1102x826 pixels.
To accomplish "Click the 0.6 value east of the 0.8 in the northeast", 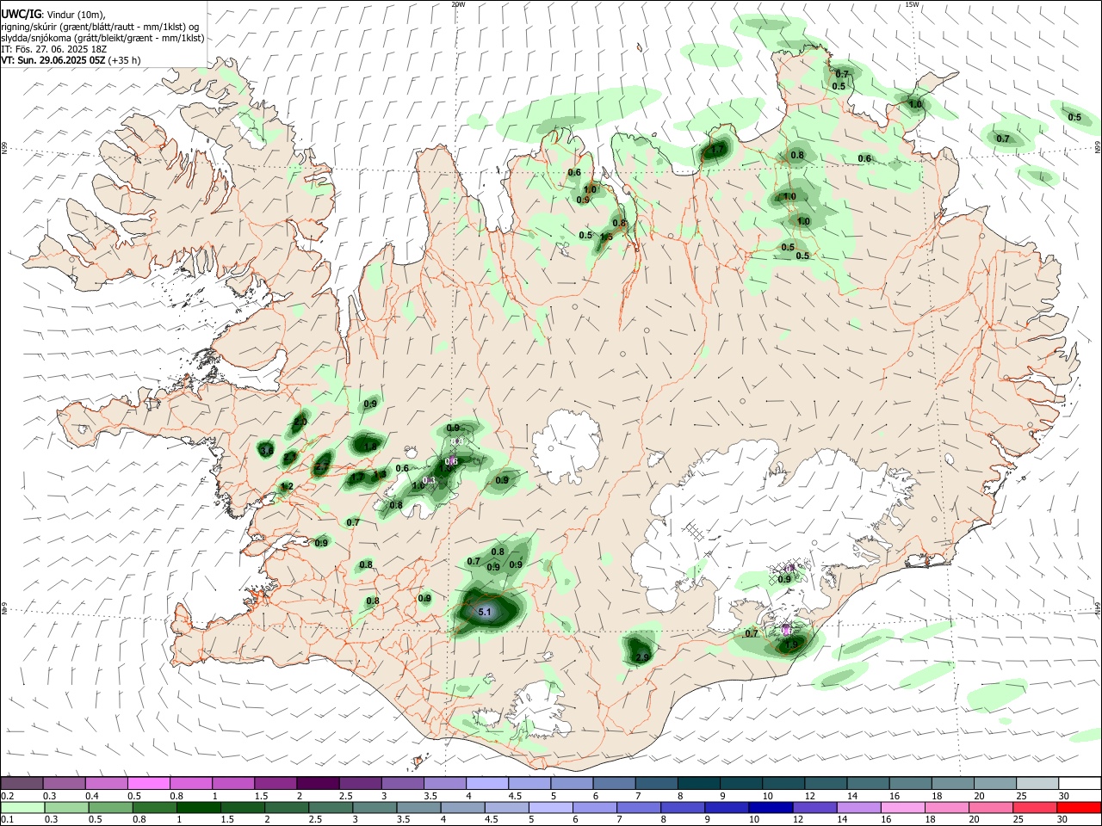I will [x=864, y=158].
